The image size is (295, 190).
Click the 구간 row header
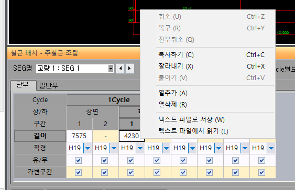(x=40, y=124)
